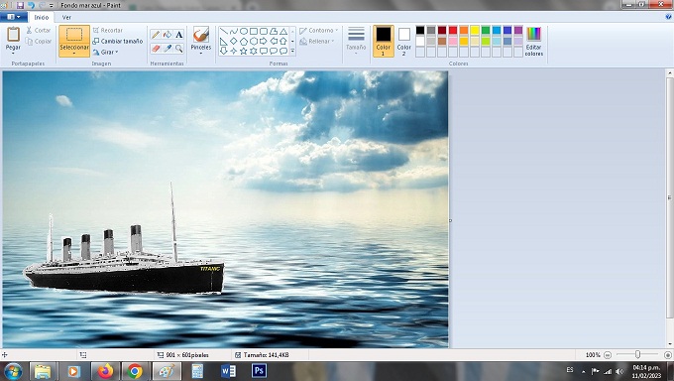
Task: Choose the Cloud callout shape
Action: (283, 51)
